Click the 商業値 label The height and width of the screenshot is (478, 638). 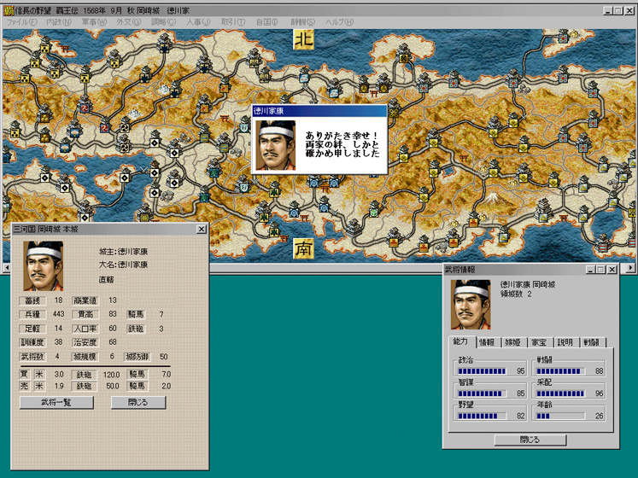pyautogui.click(x=85, y=300)
